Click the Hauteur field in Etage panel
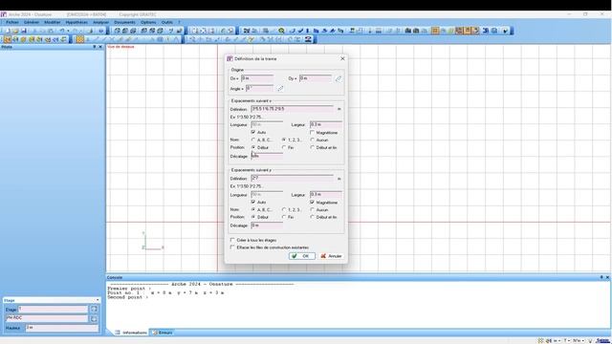The height and width of the screenshot is (344, 612). pos(61,328)
